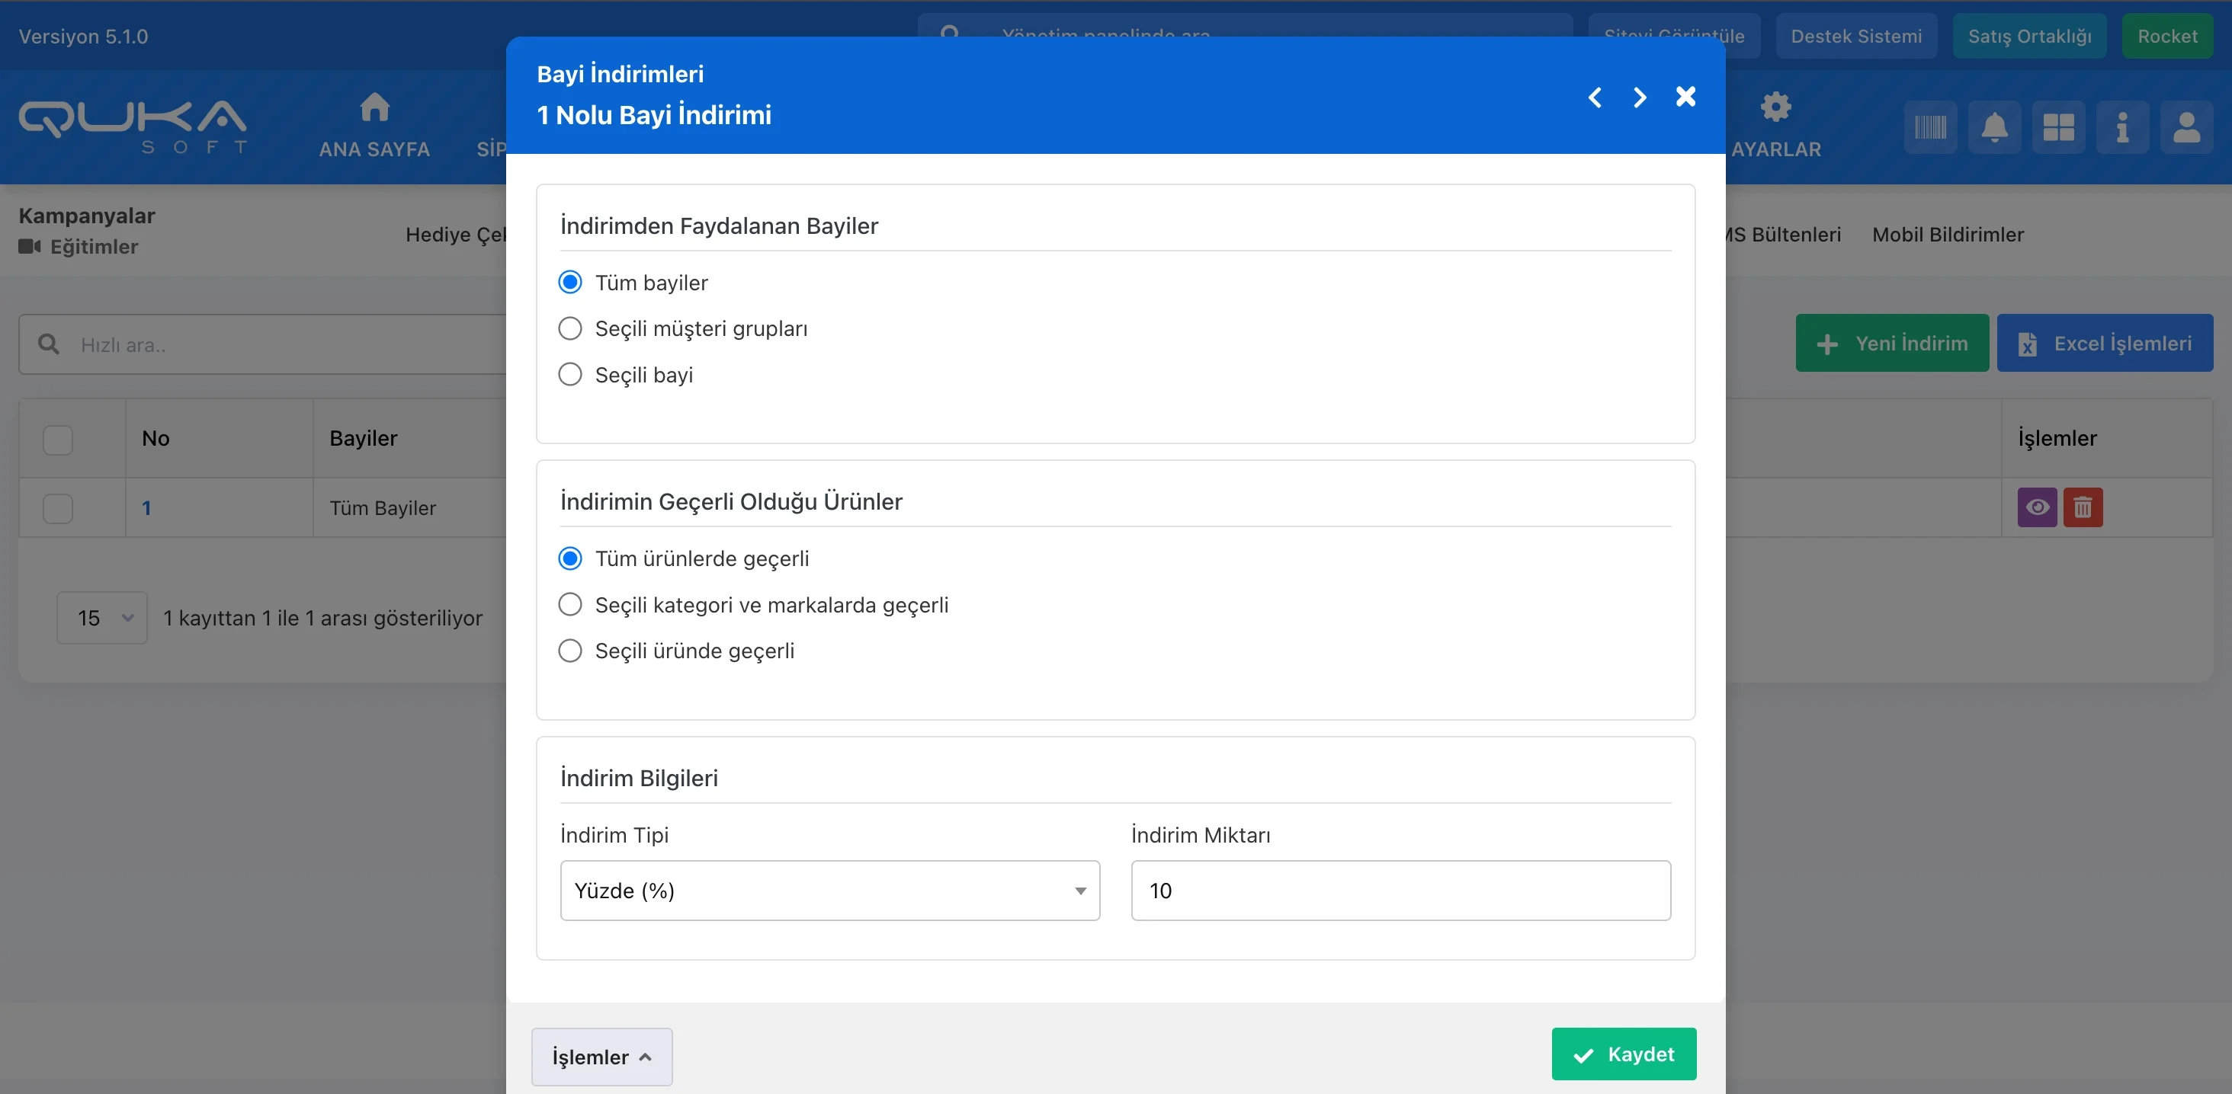Click the green Kaydet button
This screenshot has width=2232, height=1094.
[x=1623, y=1054]
